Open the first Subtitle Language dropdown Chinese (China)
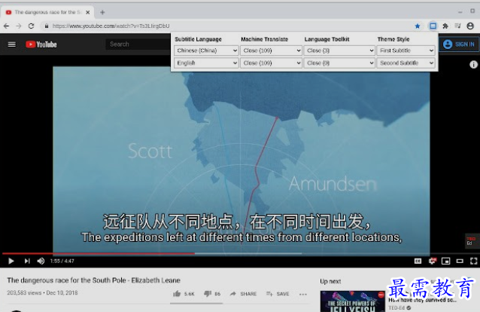480x312 pixels. (x=206, y=50)
